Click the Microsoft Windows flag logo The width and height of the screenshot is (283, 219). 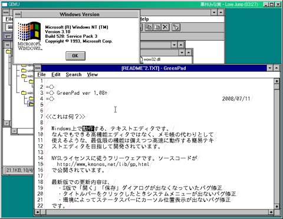coord(29,32)
